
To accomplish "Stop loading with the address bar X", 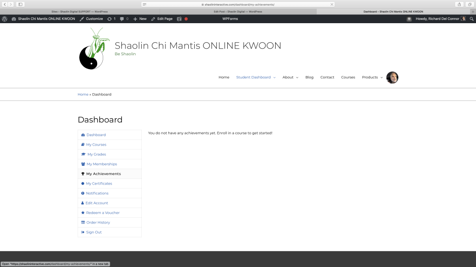I will coord(332,5).
